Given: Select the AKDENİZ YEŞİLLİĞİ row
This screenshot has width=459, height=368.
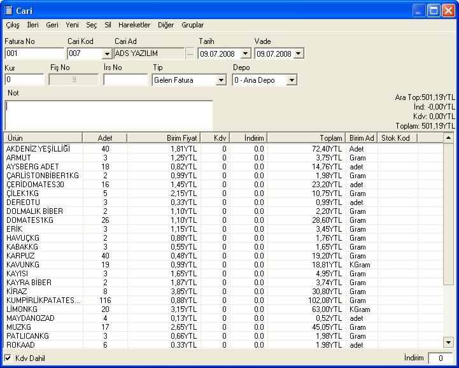Looking at the screenshot, I should point(223,149).
